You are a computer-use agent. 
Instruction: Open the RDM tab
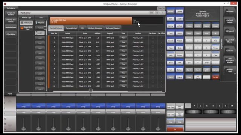[82, 28]
